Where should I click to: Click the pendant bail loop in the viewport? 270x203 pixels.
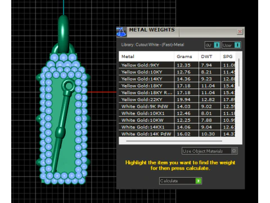click(63, 34)
